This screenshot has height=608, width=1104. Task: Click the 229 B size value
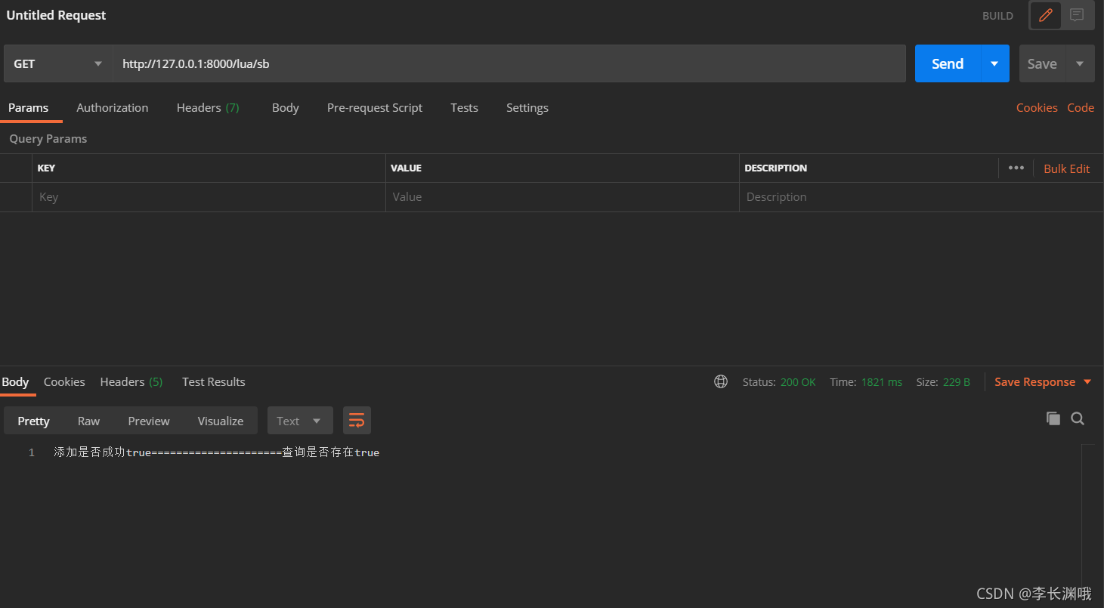click(x=957, y=382)
